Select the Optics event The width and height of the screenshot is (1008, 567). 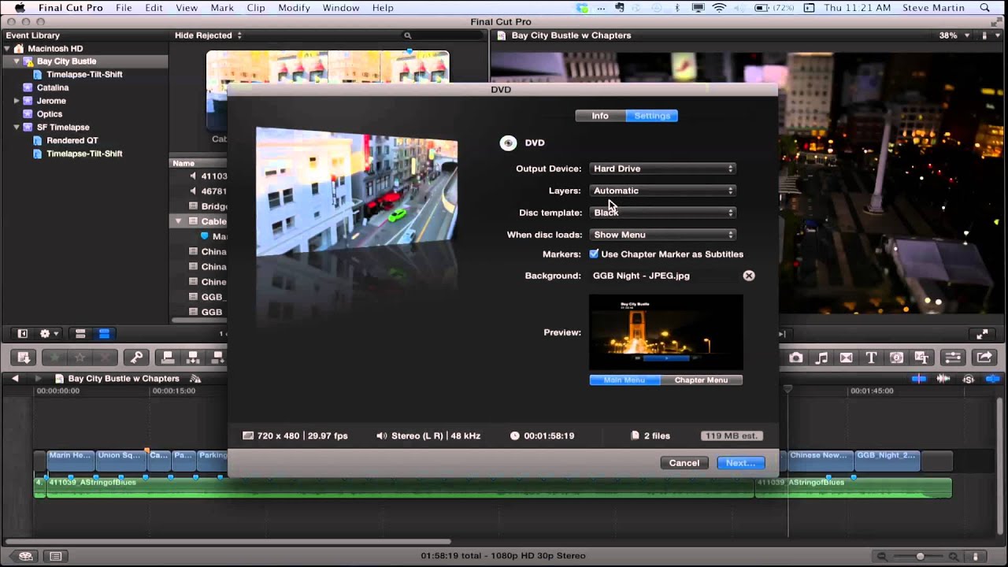click(x=50, y=114)
